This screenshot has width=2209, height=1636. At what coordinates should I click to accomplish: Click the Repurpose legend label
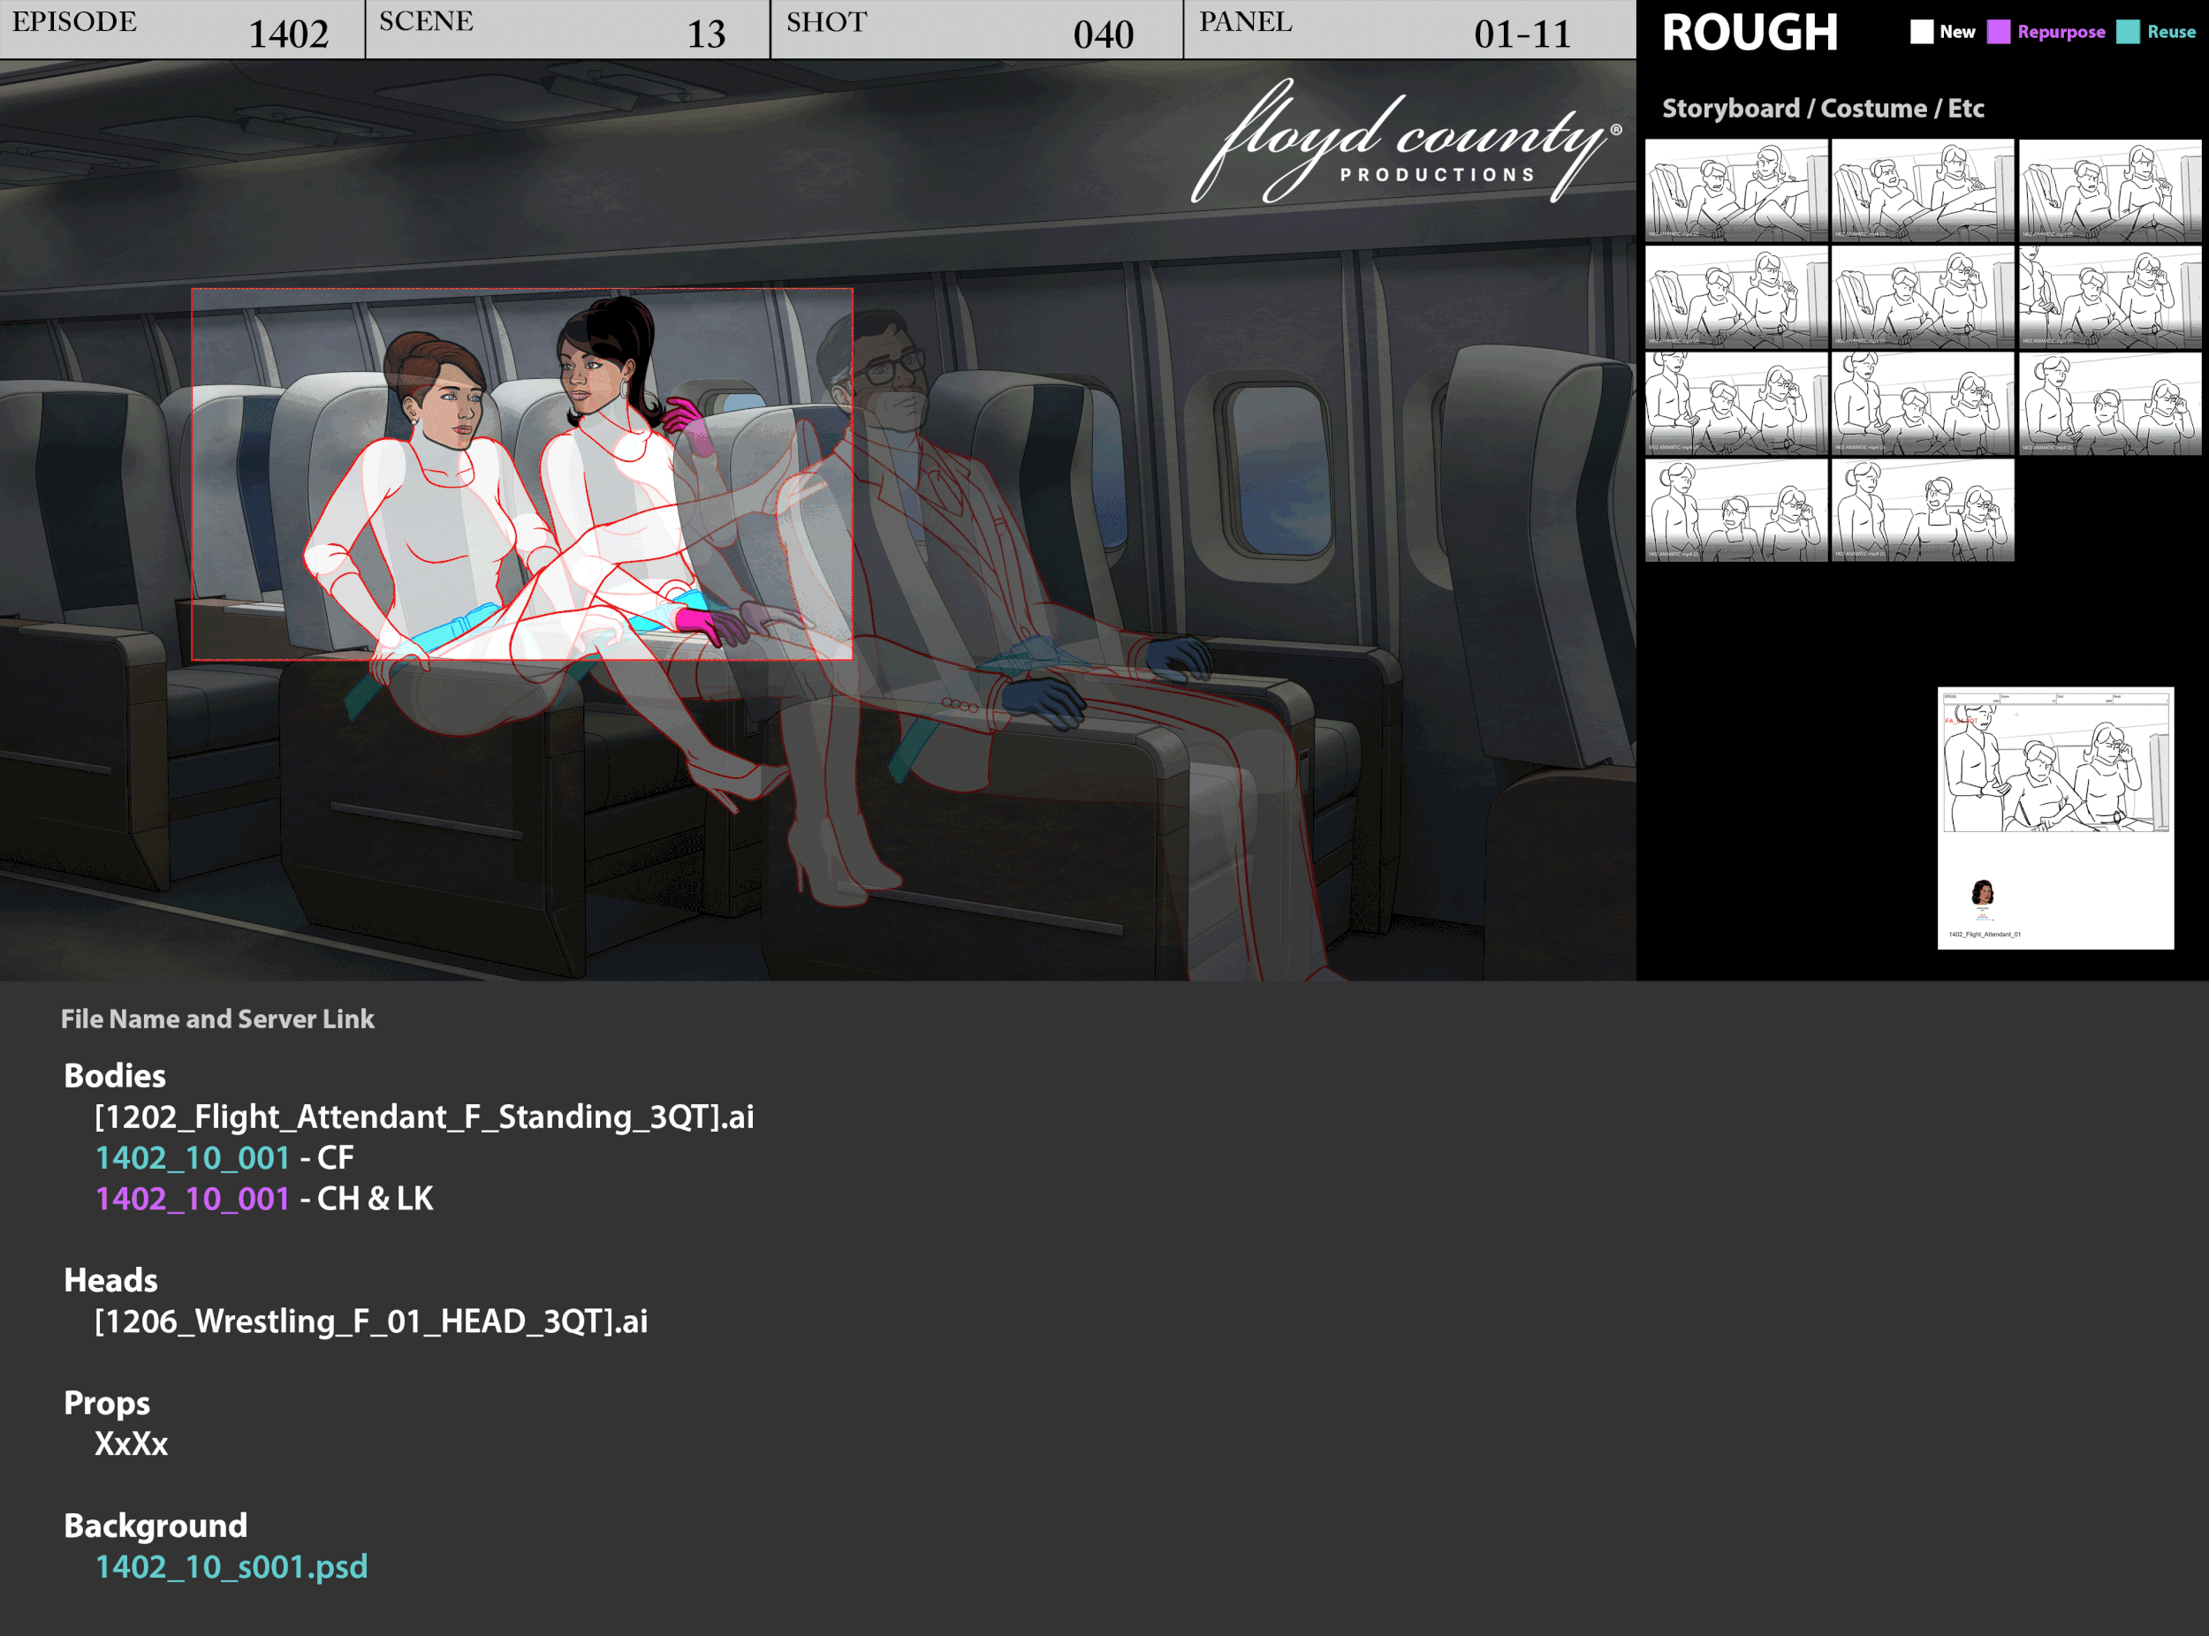pyautogui.click(x=2061, y=32)
